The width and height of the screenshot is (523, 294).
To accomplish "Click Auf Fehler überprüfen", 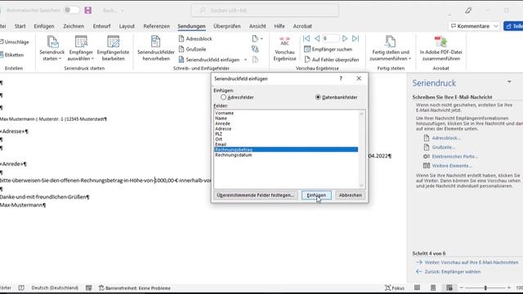I will coord(332,60).
